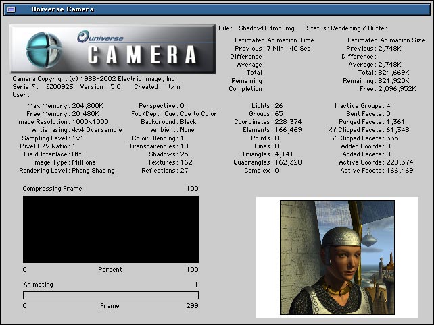Viewport: 434px width, 325px height.
Task: Click the Version 5.0 text
Action: 100,87
